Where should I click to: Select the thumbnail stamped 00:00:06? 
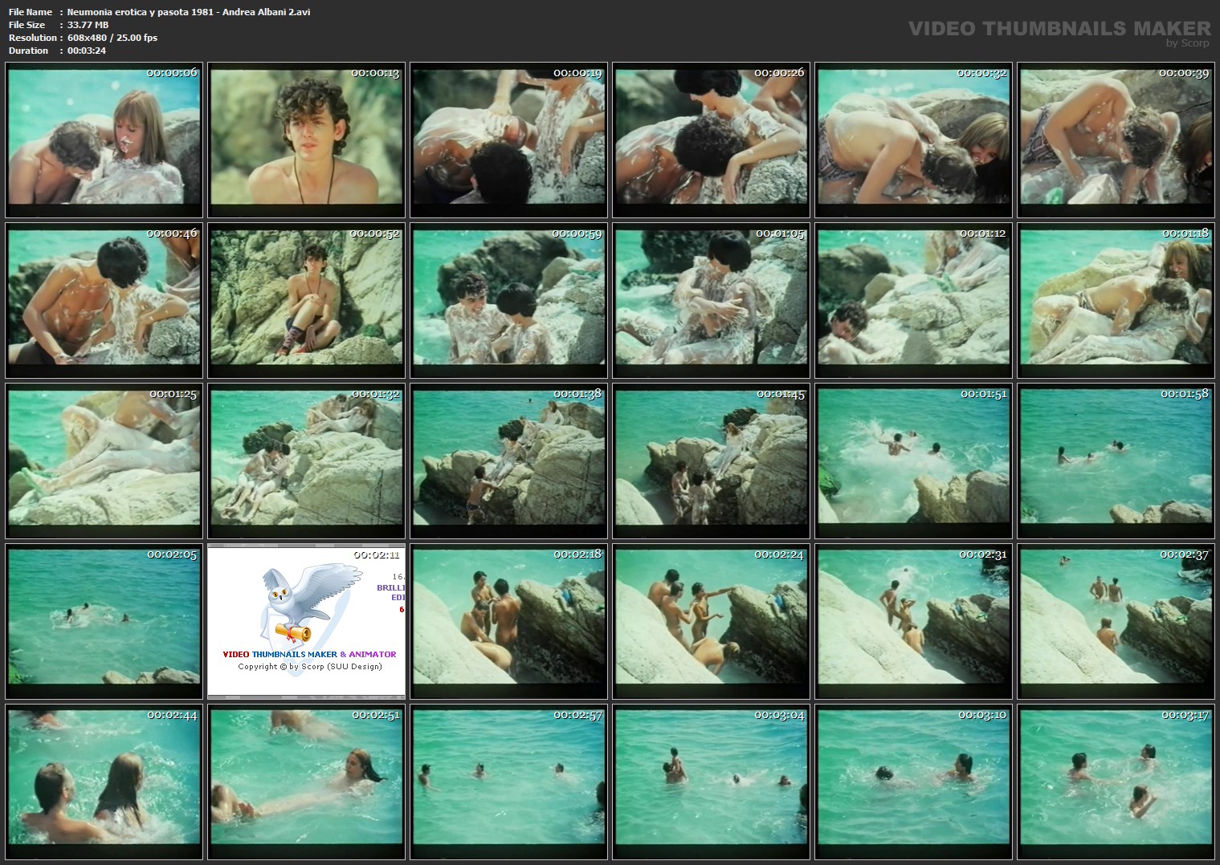coord(104,140)
